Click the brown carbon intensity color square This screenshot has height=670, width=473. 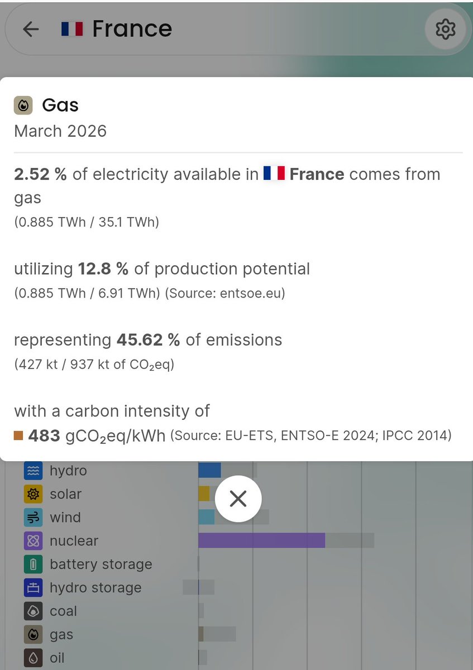click(18, 435)
